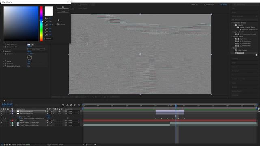Image resolution: width=260 pixels, height=146 pixels.
Task: Reset the Displacement Map effect
Action: click(x=48, y=116)
